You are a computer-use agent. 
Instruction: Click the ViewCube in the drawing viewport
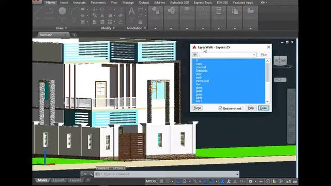click(280, 61)
